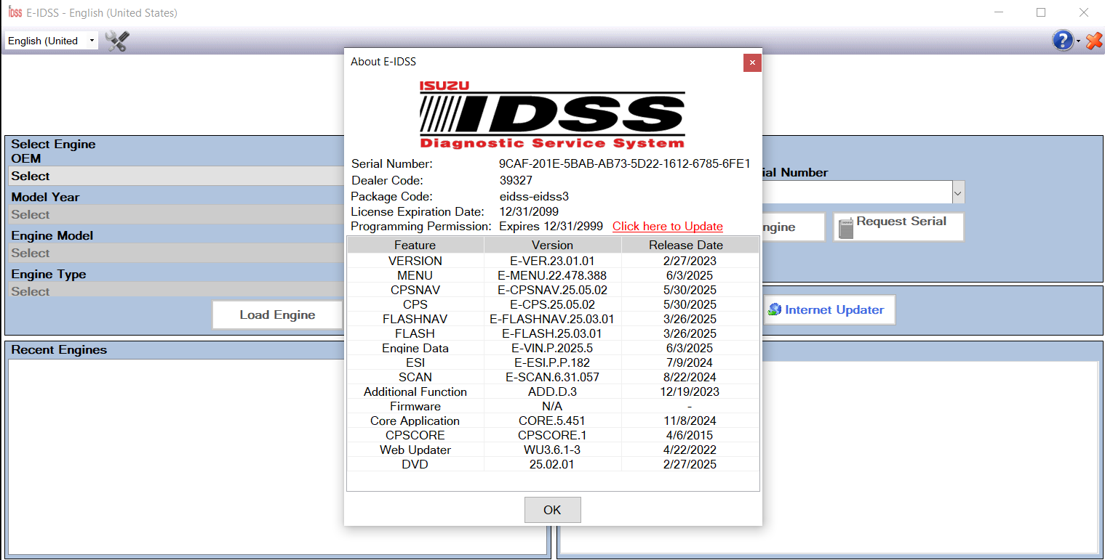Image resolution: width=1105 pixels, height=560 pixels.
Task: Select the serial number value text
Action: click(x=625, y=163)
